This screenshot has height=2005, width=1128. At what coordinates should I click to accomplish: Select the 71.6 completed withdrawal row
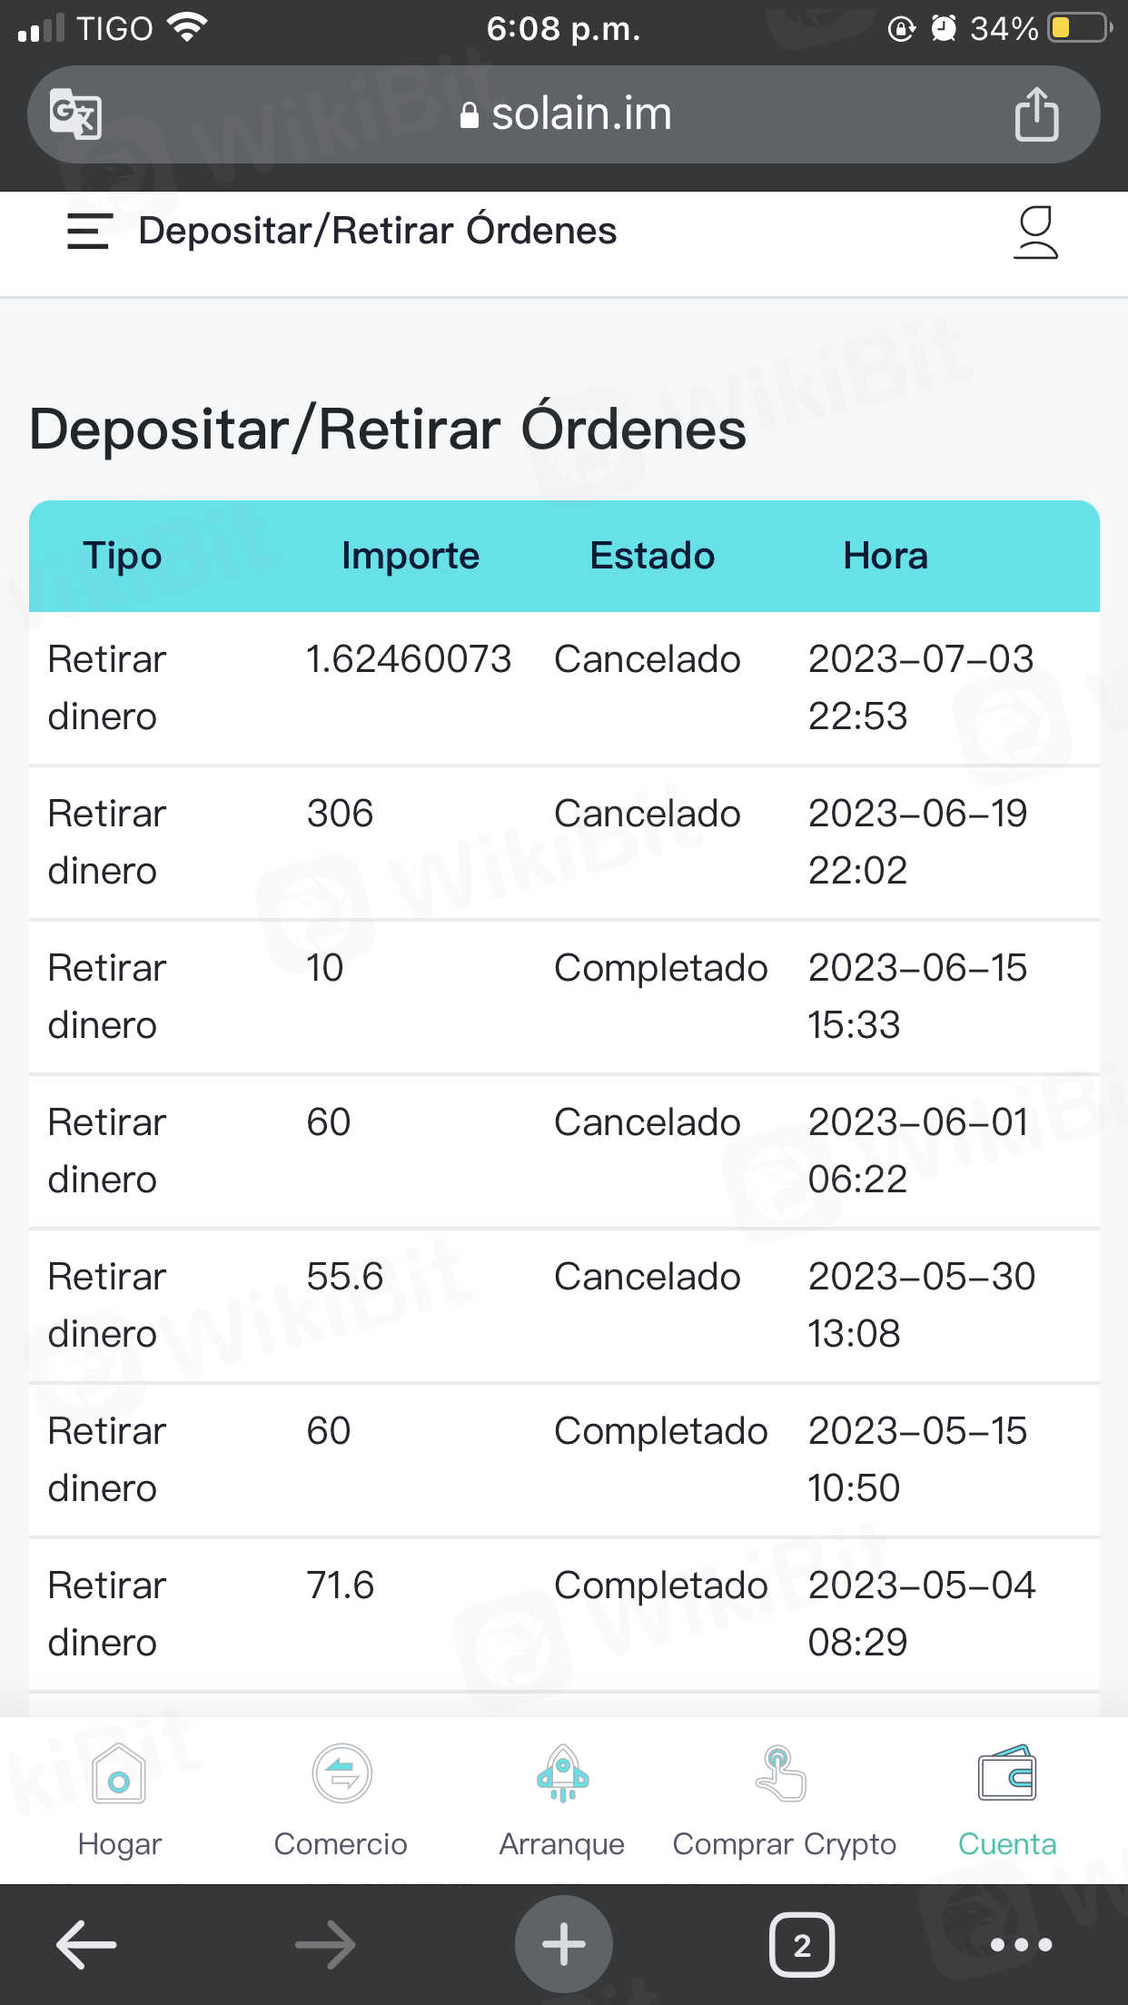coord(563,1614)
